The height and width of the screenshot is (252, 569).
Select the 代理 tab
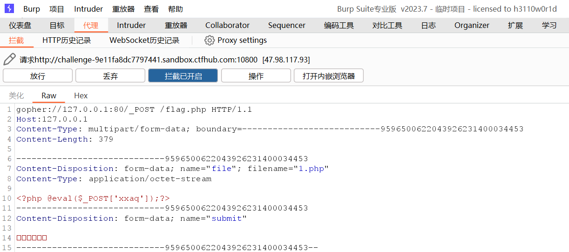coord(91,25)
